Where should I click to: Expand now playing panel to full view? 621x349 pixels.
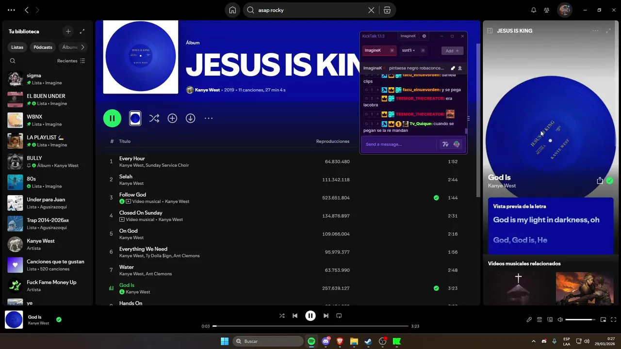tap(608, 31)
